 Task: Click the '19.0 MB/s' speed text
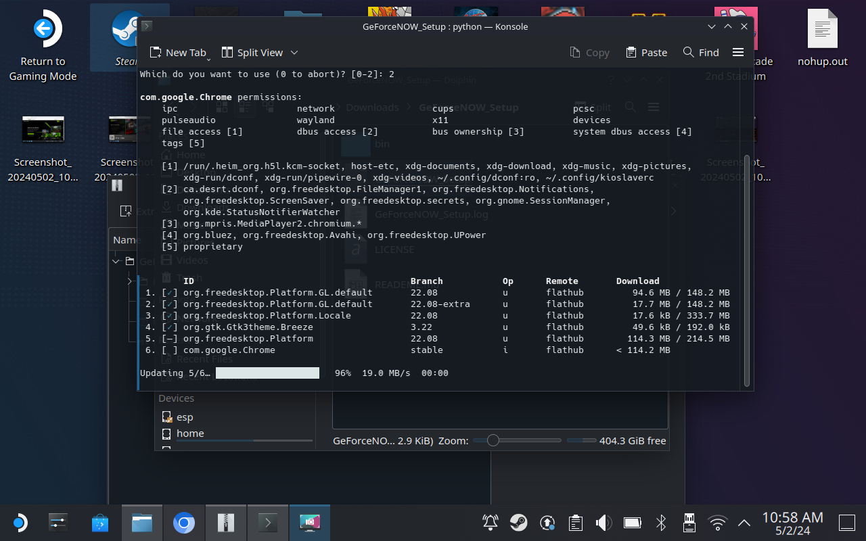coord(386,373)
